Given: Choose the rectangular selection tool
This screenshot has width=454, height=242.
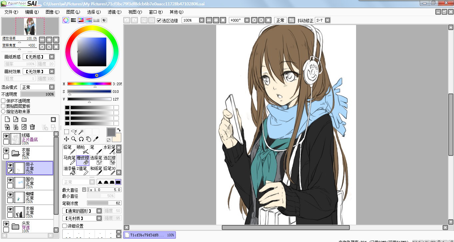Looking at the screenshot, I should tap(67, 132).
